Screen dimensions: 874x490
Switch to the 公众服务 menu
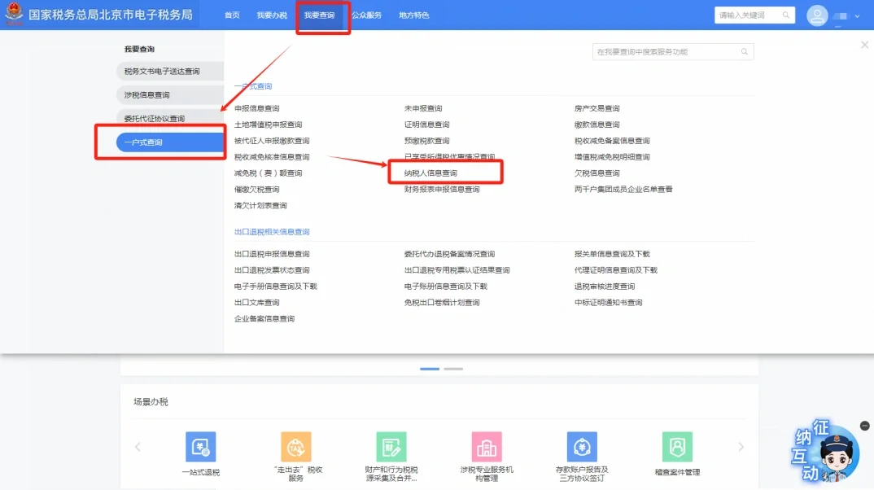tap(367, 15)
